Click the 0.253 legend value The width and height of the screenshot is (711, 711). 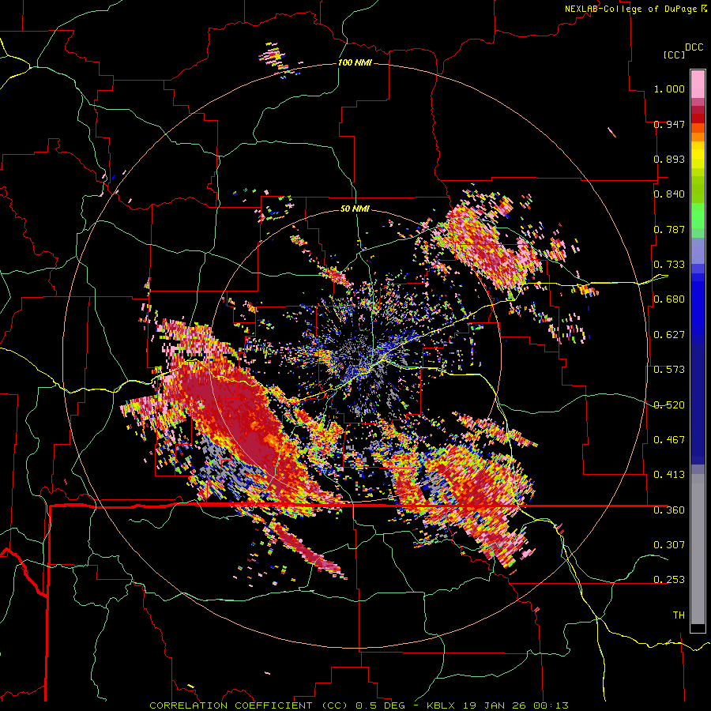pos(669,580)
